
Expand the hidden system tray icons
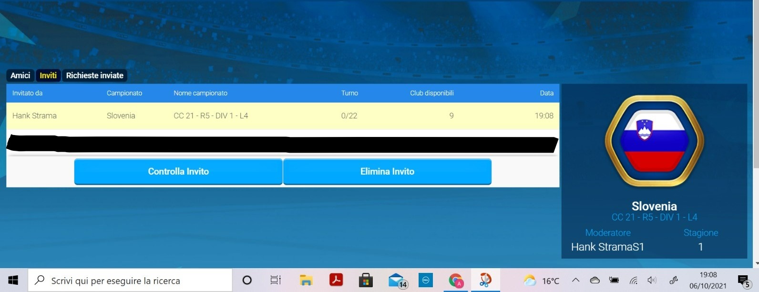pyautogui.click(x=575, y=281)
